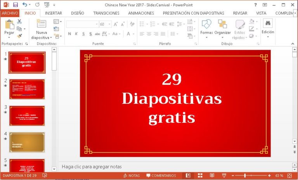Open the Section dropdown icon
The width and height of the screenshot is (298, 180).
point(58,36)
